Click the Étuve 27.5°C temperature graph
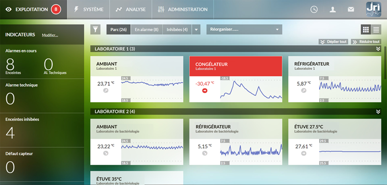This screenshot has width=387, height=185. pyautogui.click(x=350, y=152)
